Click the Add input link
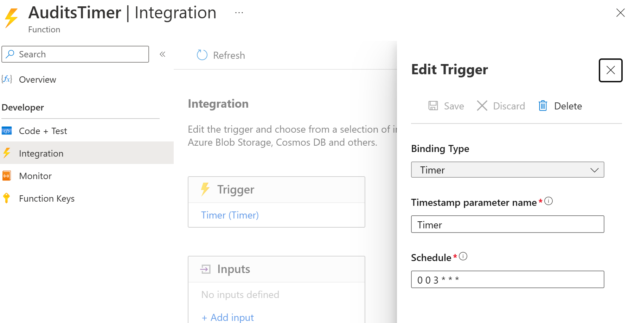 click(228, 317)
